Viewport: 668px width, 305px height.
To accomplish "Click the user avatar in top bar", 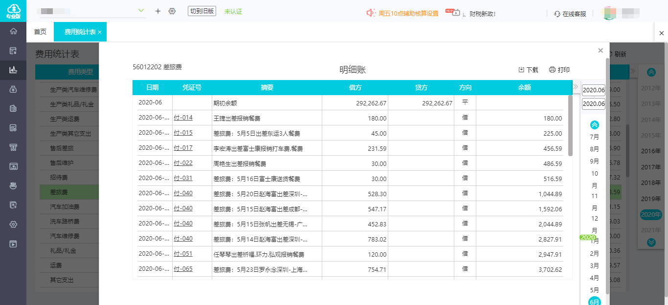I will [x=609, y=13].
